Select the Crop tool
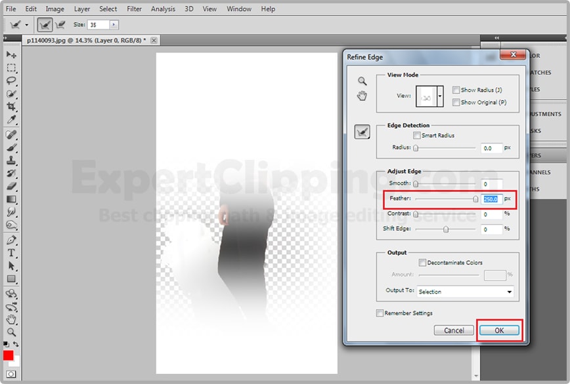Viewport: 570px width, 384px height. [11, 107]
